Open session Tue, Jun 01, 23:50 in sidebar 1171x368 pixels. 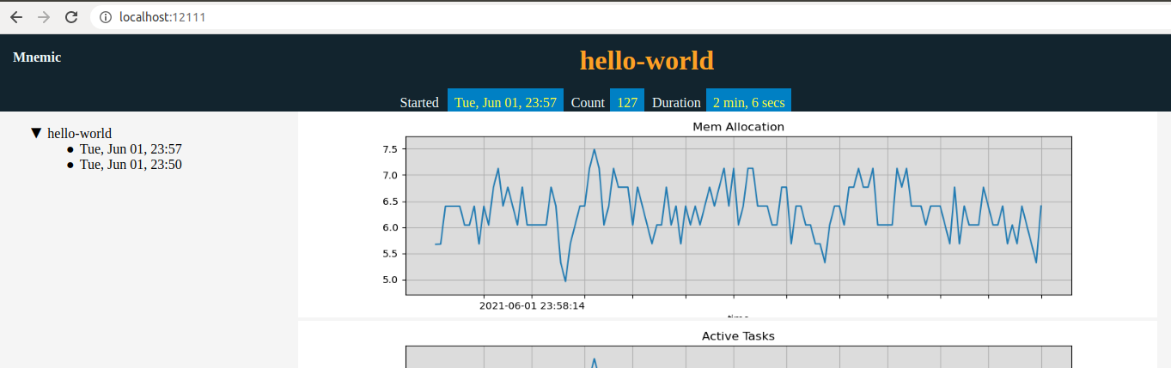coord(131,165)
